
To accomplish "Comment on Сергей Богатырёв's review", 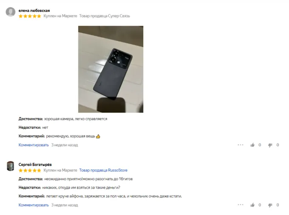I will (34, 205).
